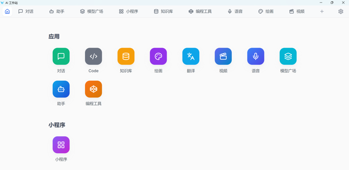
Task: Switch to the 编程工具 tab in top navigation
Action: click(x=200, y=11)
